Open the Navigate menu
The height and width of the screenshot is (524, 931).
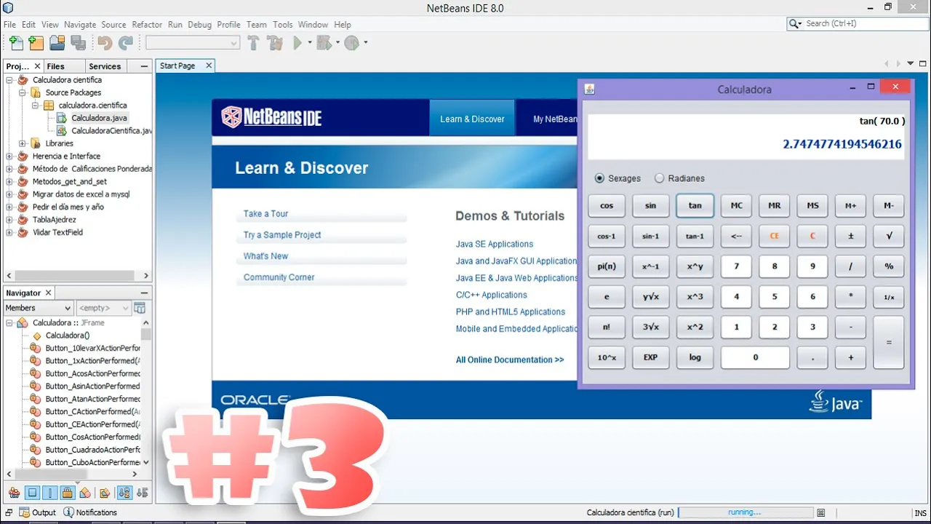coord(80,24)
